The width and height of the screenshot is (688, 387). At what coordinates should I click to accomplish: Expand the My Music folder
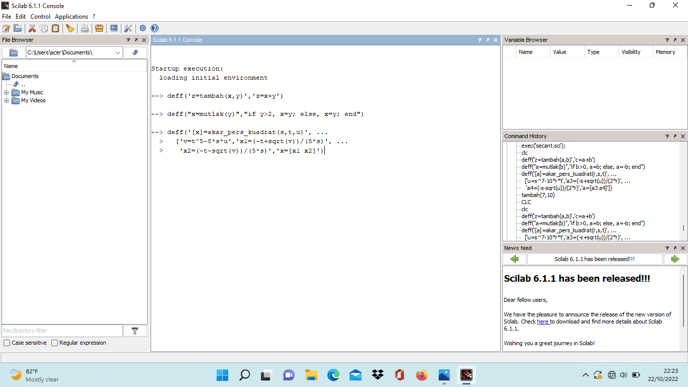(x=6, y=93)
